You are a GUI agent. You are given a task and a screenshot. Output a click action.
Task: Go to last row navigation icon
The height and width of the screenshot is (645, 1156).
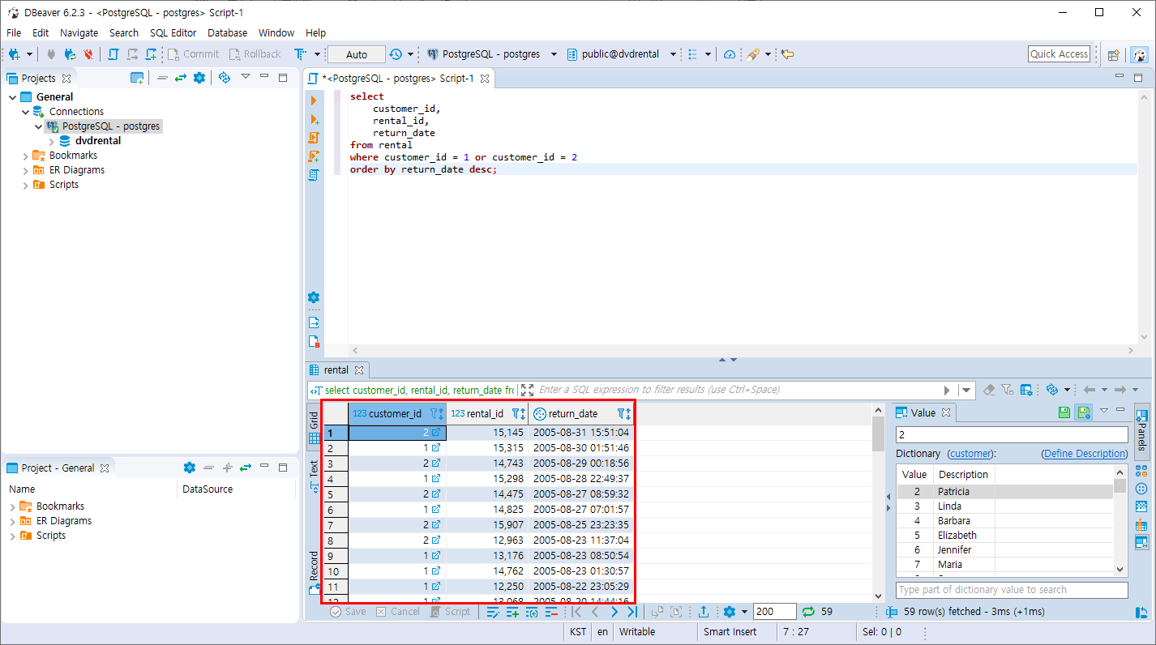(632, 612)
